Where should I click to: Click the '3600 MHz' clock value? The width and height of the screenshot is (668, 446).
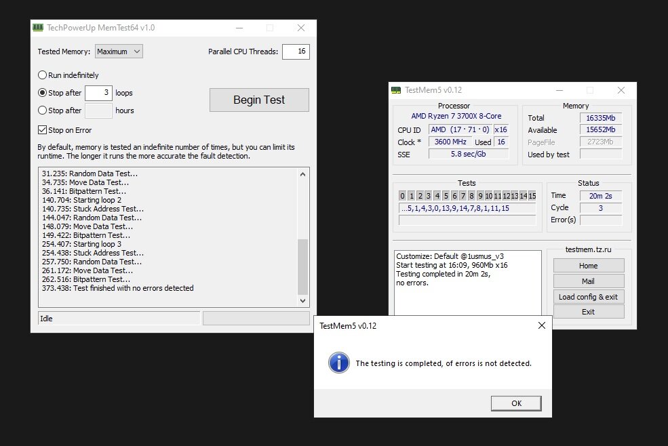tap(450, 142)
